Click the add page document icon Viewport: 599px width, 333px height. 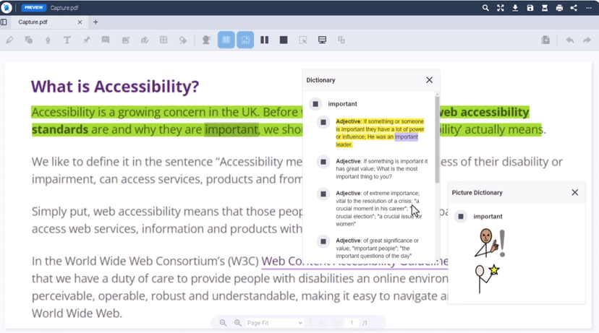[545, 40]
